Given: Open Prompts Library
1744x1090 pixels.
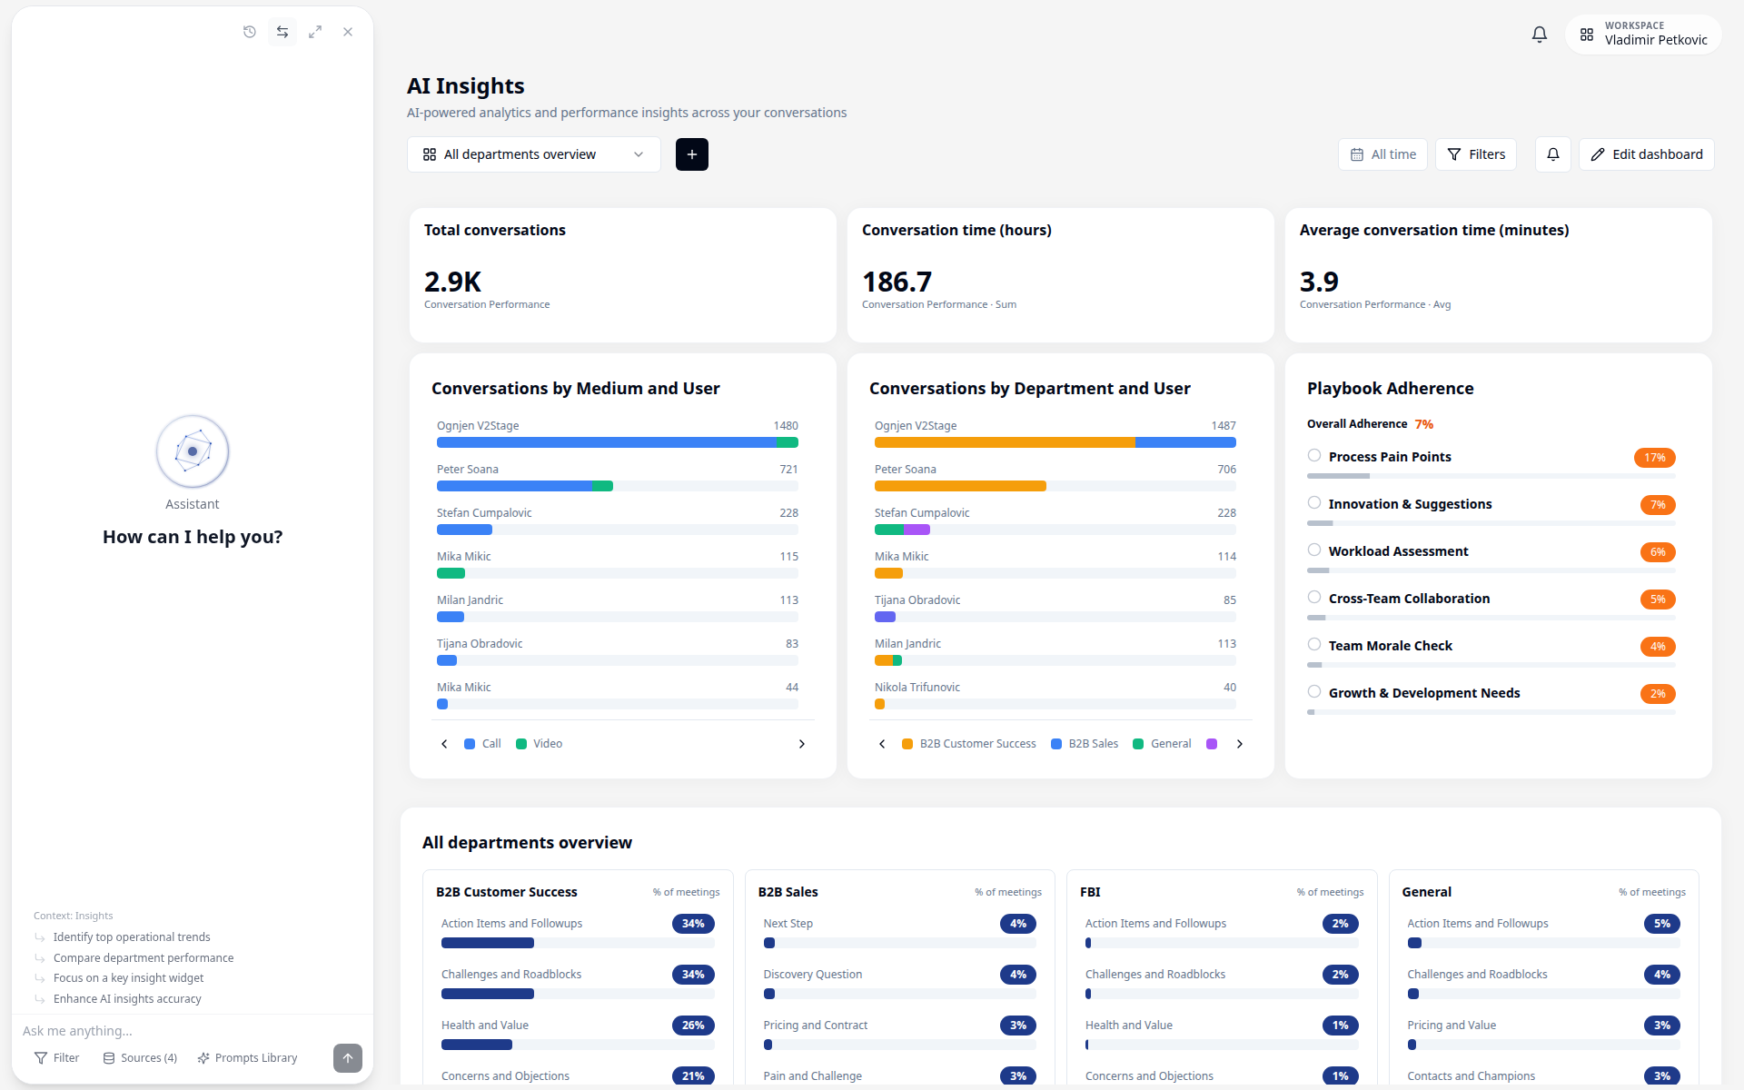Looking at the screenshot, I should coord(248,1058).
